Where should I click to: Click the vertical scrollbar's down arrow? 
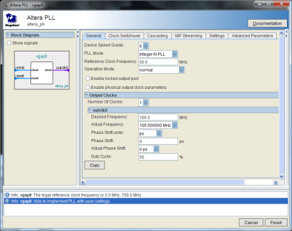pyautogui.click(x=281, y=176)
